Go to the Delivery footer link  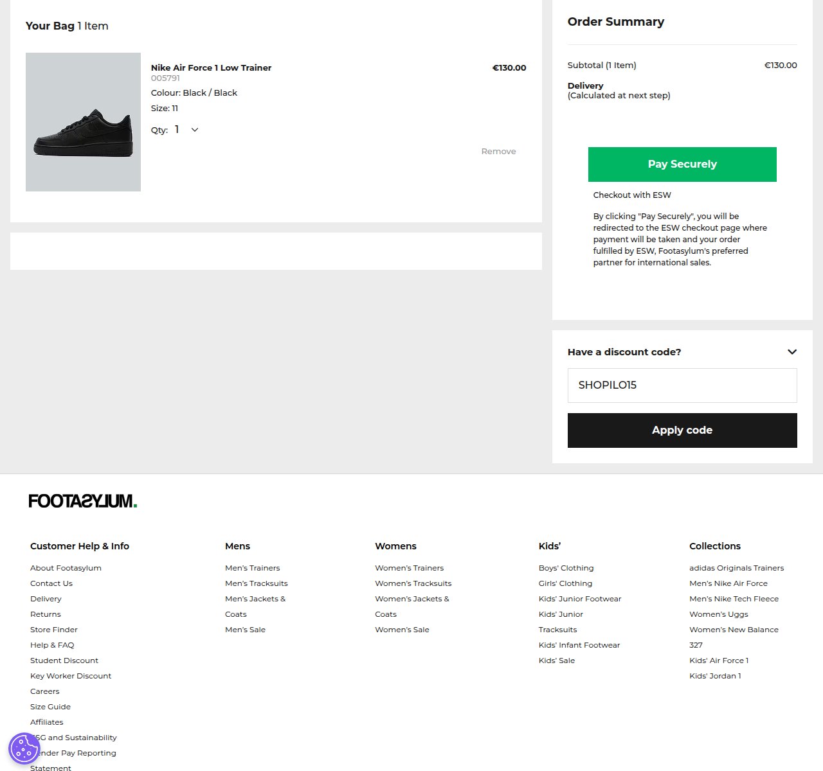click(x=46, y=599)
